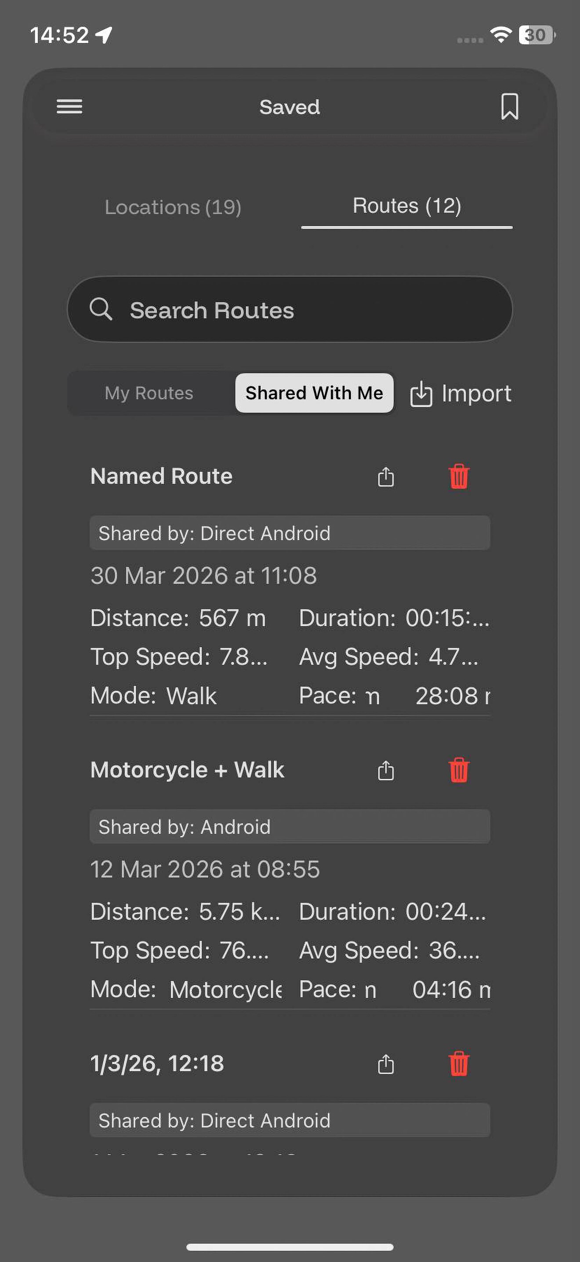Focus the Search Routes field
Image resolution: width=580 pixels, height=1262 pixels.
tap(290, 309)
